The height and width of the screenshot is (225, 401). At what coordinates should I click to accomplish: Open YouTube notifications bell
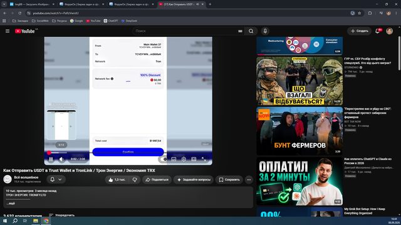point(377,31)
